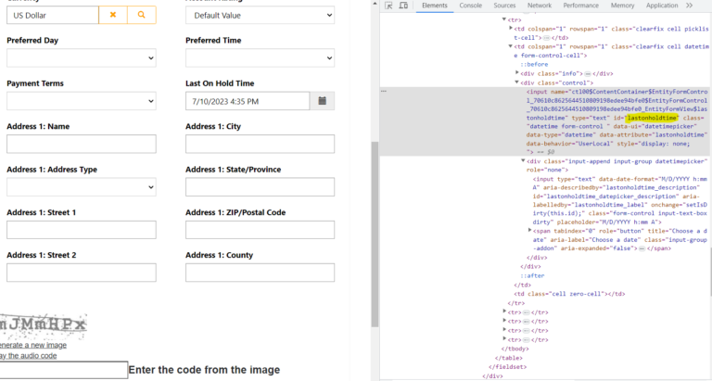Screen dimensions: 712x381
Task: Open the Network tab in DevTools
Action: point(540,6)
